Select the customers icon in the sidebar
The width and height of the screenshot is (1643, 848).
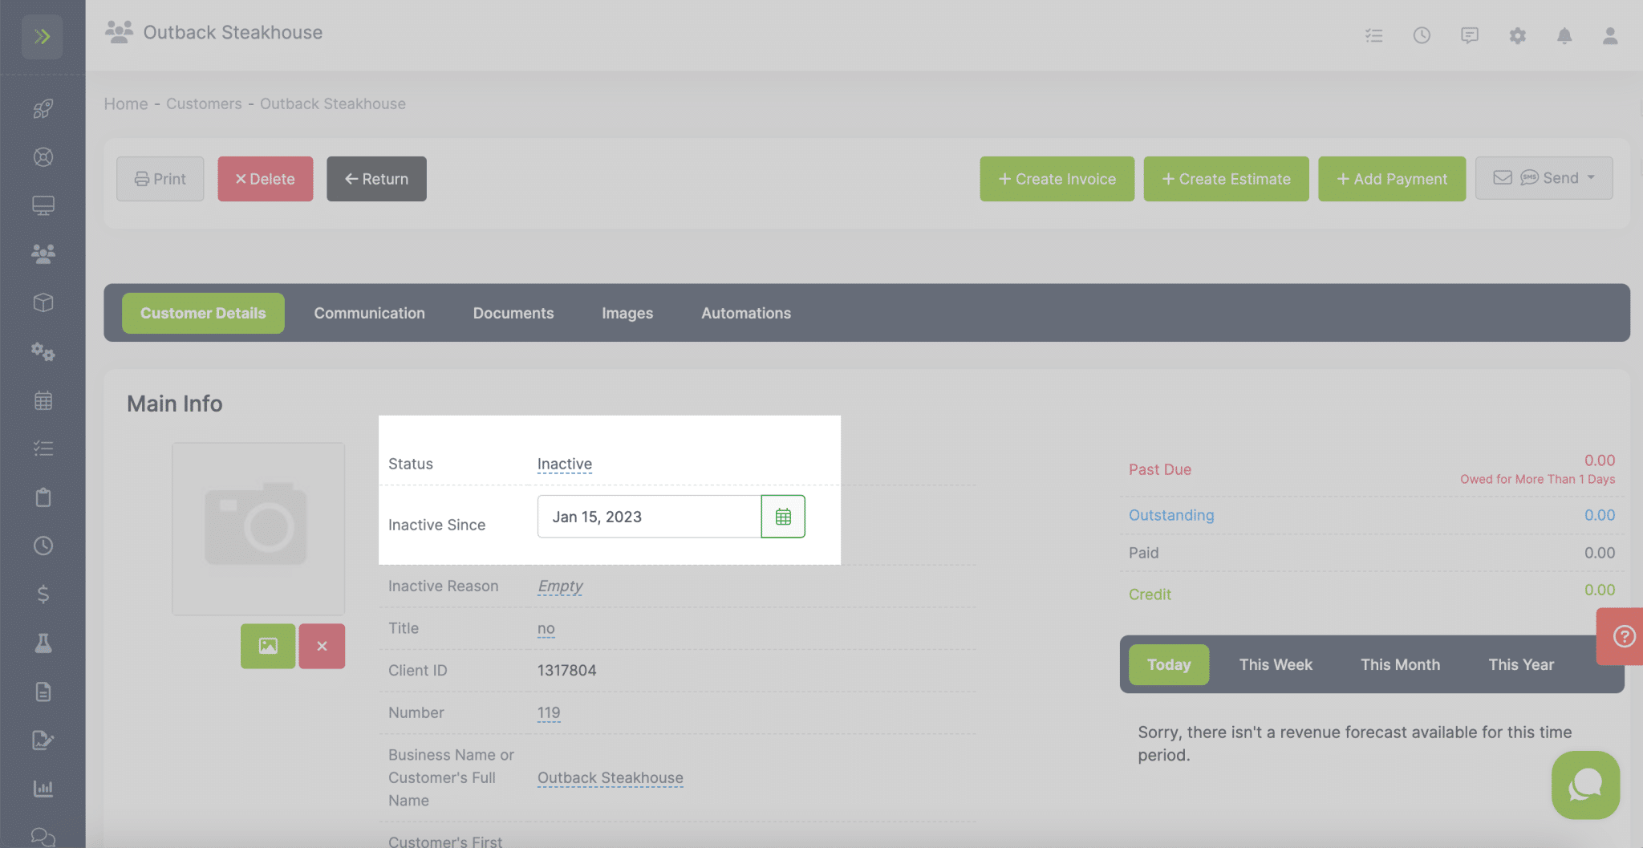point(43,254)
